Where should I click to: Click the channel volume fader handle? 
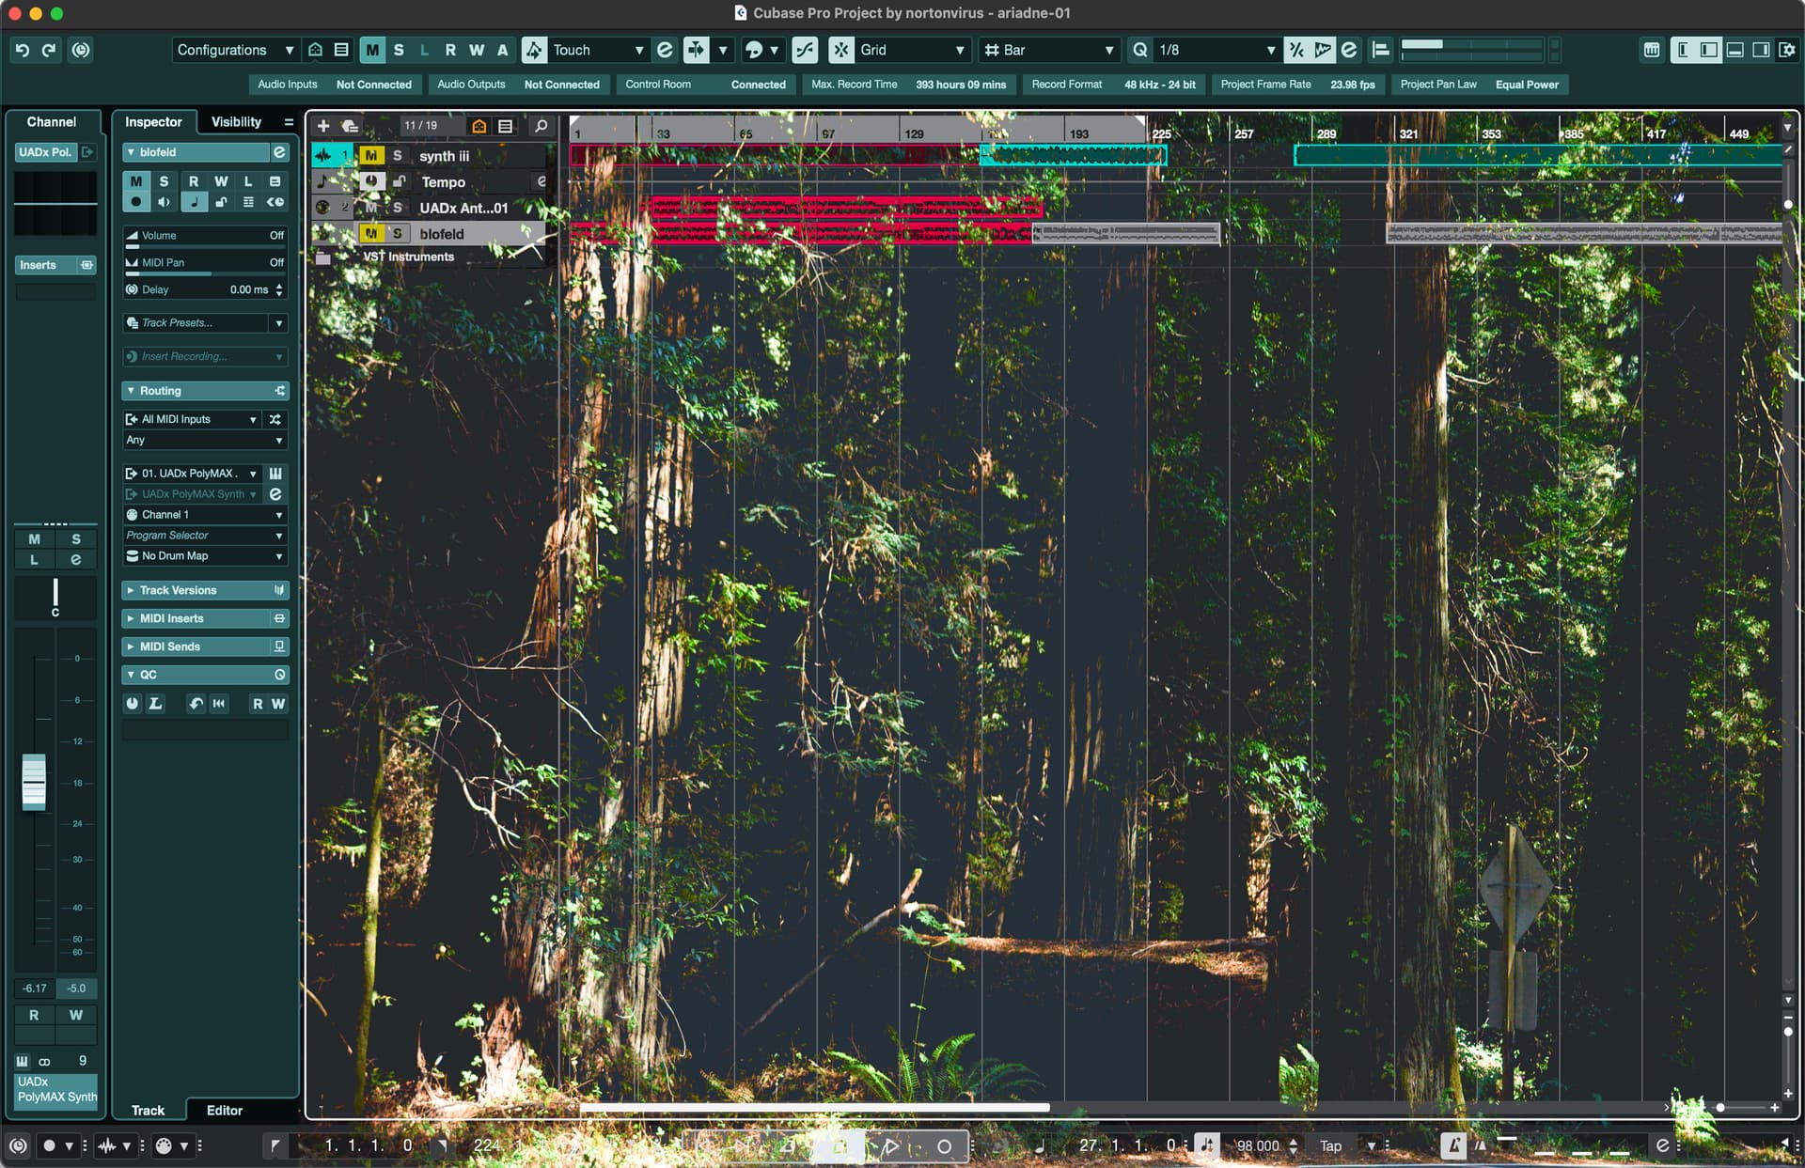(34, 781)
